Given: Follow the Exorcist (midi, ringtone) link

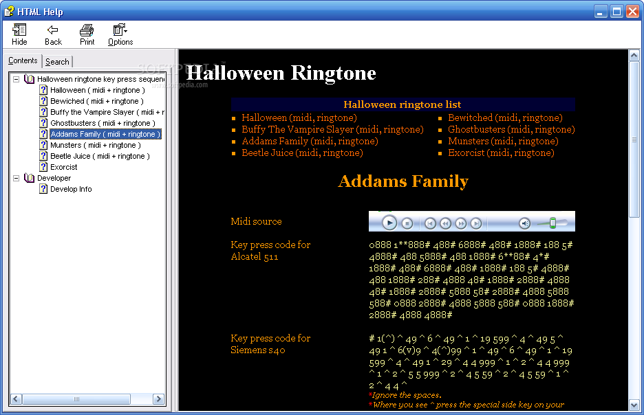Looking at the screenshot, I should pyautogui.click(x=501, y=153).
